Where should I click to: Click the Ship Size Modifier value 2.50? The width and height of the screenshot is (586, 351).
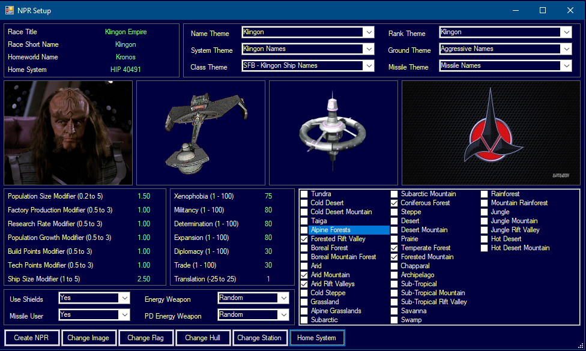[144, 280]
